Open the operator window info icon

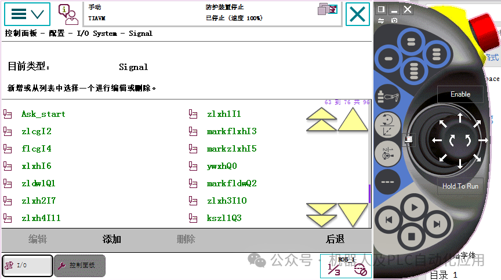[68, 14]
